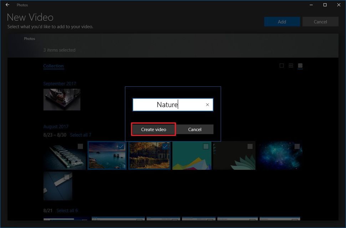Cancel the video naming dialog
Viewport: 346px width, 228px height.
click(x=195, y=129)
